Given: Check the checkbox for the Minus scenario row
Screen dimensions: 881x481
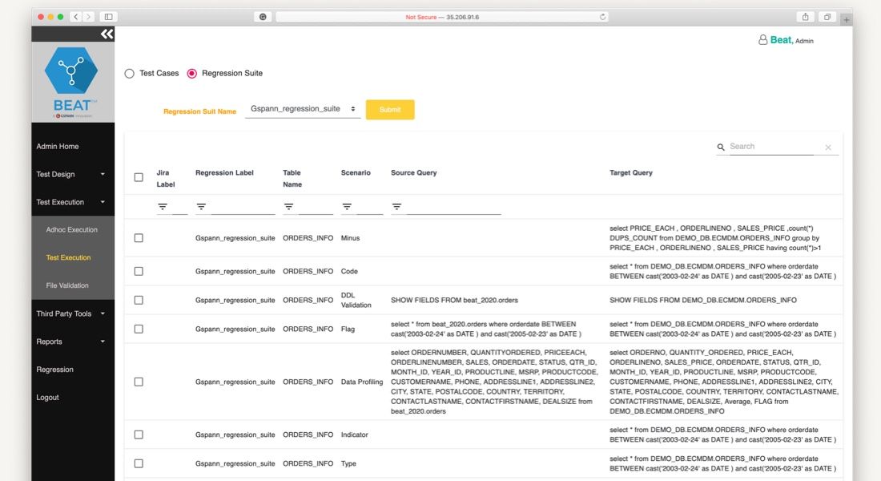Looking at the screenshot, I should point(139,237).
